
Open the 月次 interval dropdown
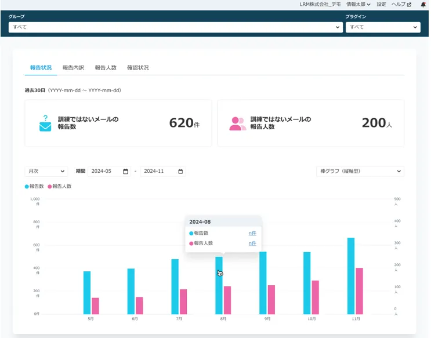point(46,172)
